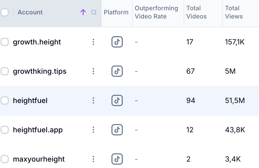Tick the maxyourheight row checkbox

click(x=5, y=159)
